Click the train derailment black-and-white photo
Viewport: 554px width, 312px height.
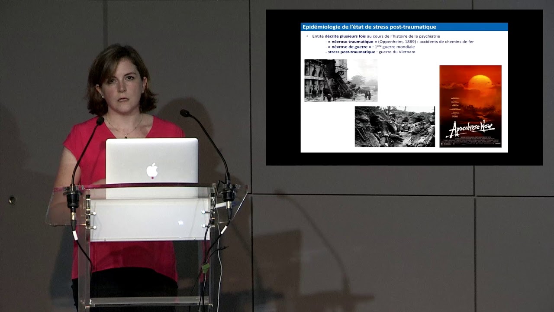341,80
